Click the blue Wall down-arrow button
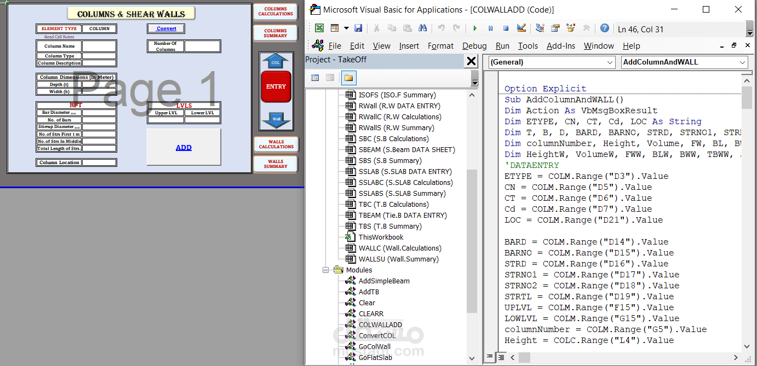The image size is (757, 366). pyautogui.click(x=276, y=119)
